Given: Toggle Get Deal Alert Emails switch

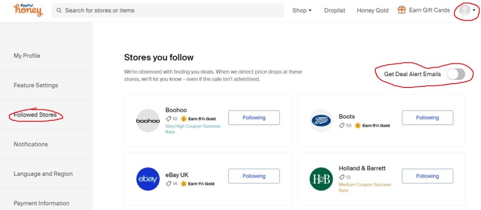Looking at the screenshot, I should click(456, 74).
